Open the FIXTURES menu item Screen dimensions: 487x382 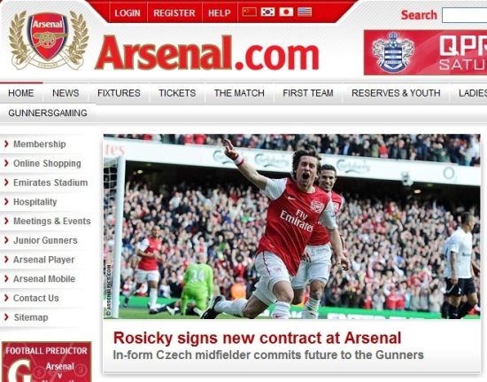coord(119,93)
